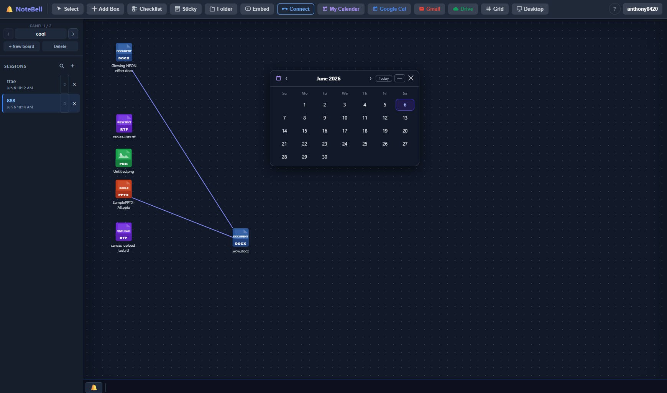Toggle the Connect tool

[296, 9]
